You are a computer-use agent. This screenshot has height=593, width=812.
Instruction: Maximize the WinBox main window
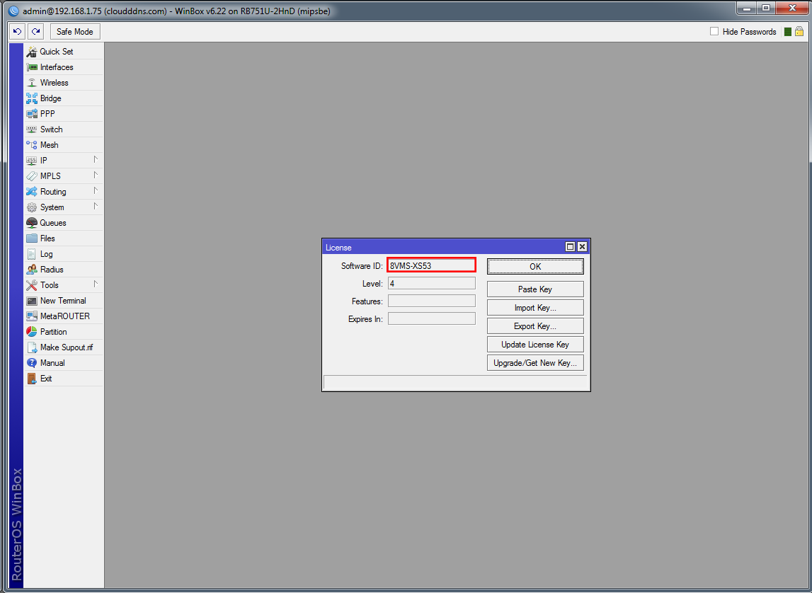tap(765, 8)
